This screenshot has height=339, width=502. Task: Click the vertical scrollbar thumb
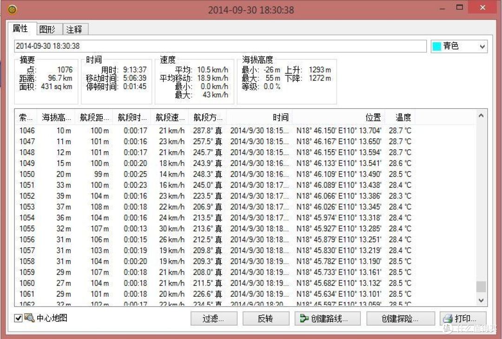[x=481, y=287]
